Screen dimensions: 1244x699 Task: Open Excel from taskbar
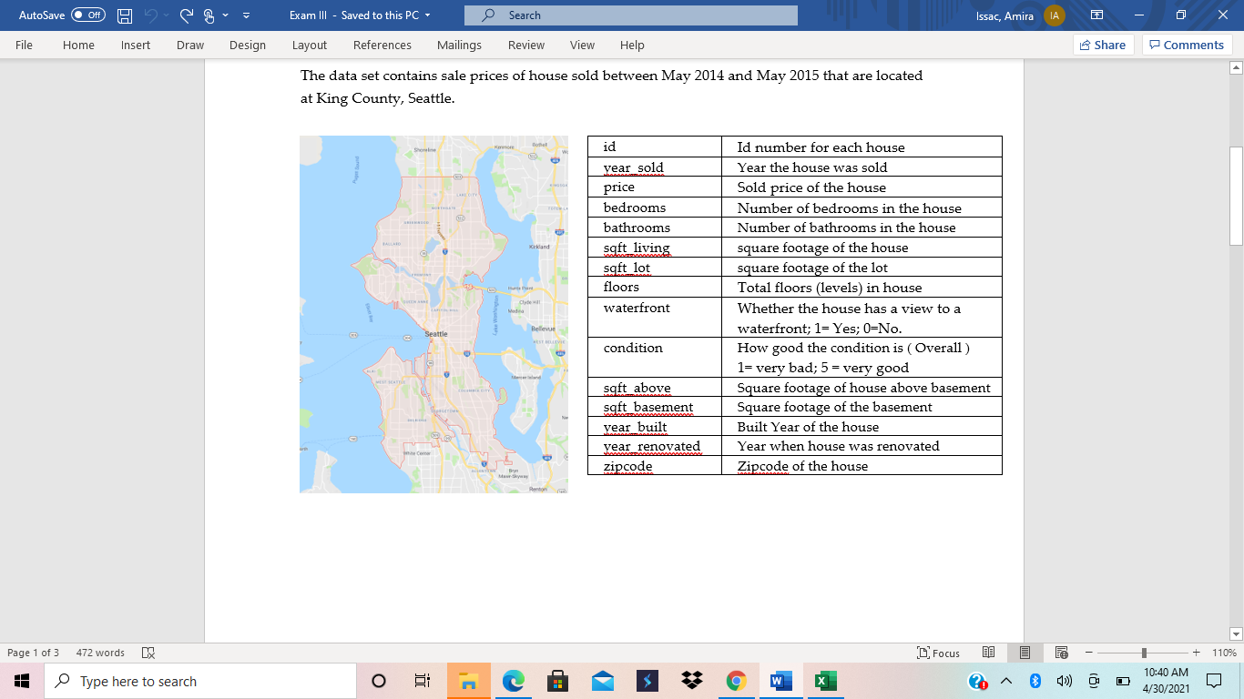click(825, 681)
